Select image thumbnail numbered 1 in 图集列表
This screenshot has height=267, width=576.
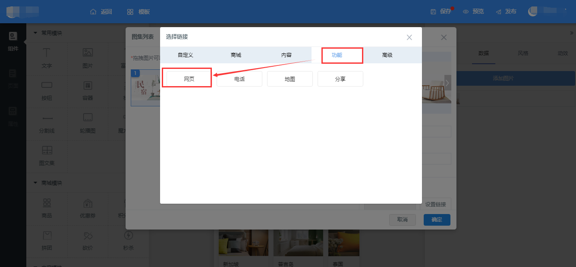[x=145, y=87]
